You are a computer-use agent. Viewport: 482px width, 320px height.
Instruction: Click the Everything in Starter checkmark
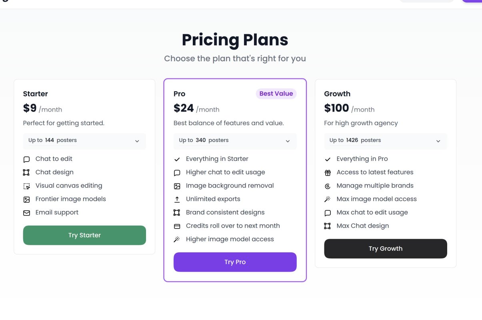coord(177,159)
